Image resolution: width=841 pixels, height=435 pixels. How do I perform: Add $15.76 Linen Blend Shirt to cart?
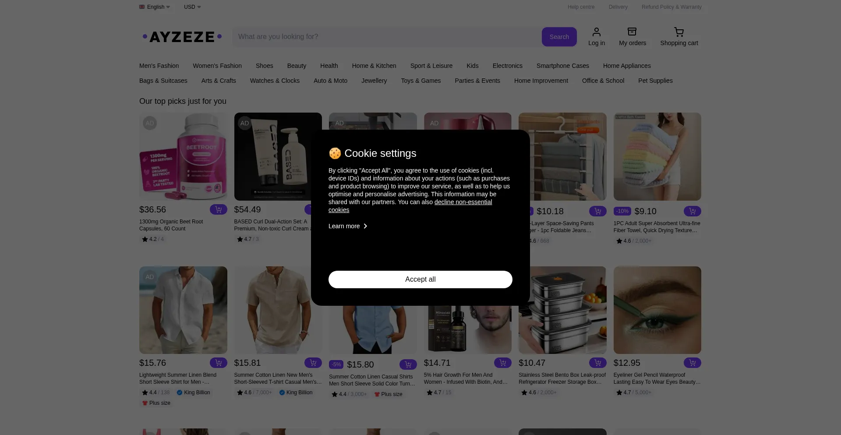coord(218,363)
